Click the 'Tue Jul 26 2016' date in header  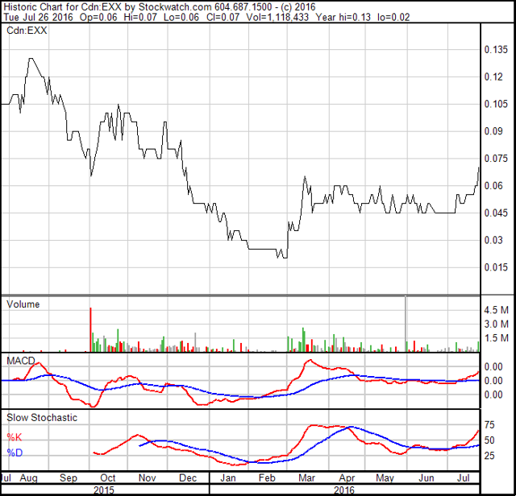[x=38, y=17]
